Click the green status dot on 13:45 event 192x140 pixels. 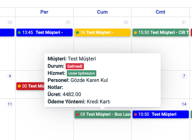pos(19,33)
